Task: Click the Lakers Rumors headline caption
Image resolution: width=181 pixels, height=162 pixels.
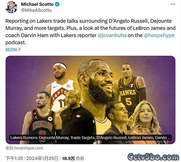Action: [x=90, y=138]
